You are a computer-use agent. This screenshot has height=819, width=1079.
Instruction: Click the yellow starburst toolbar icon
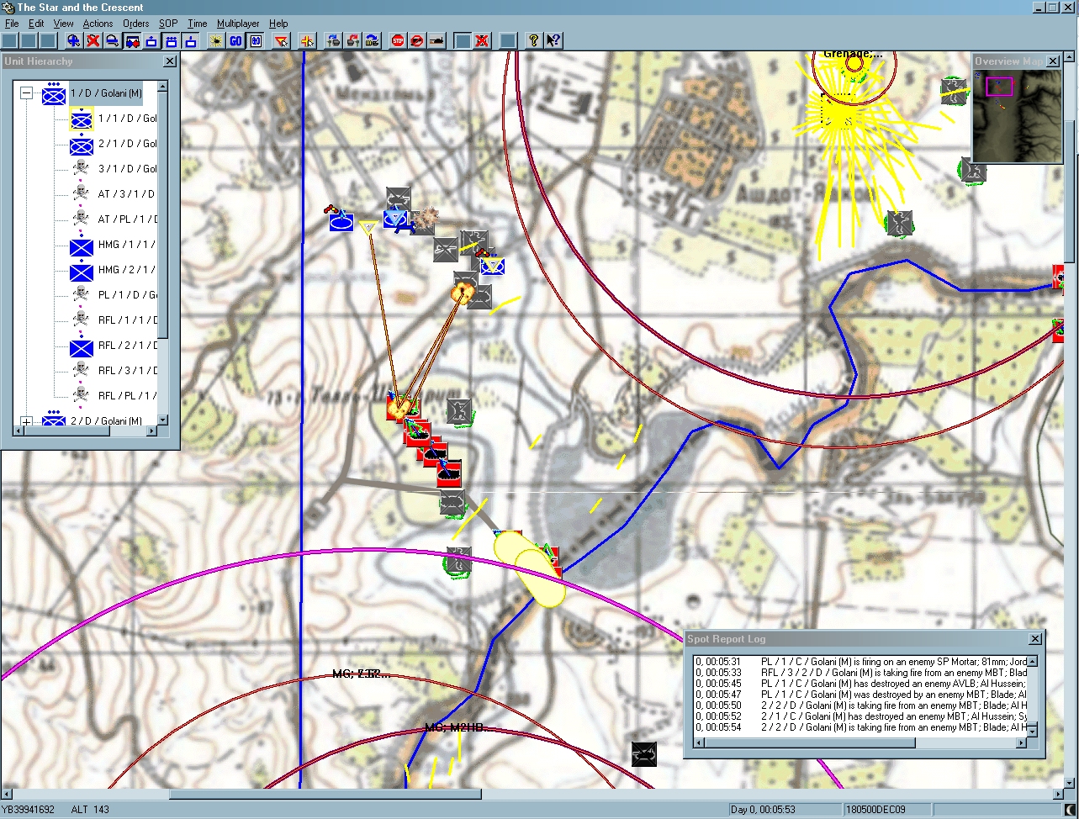[216, 40]
